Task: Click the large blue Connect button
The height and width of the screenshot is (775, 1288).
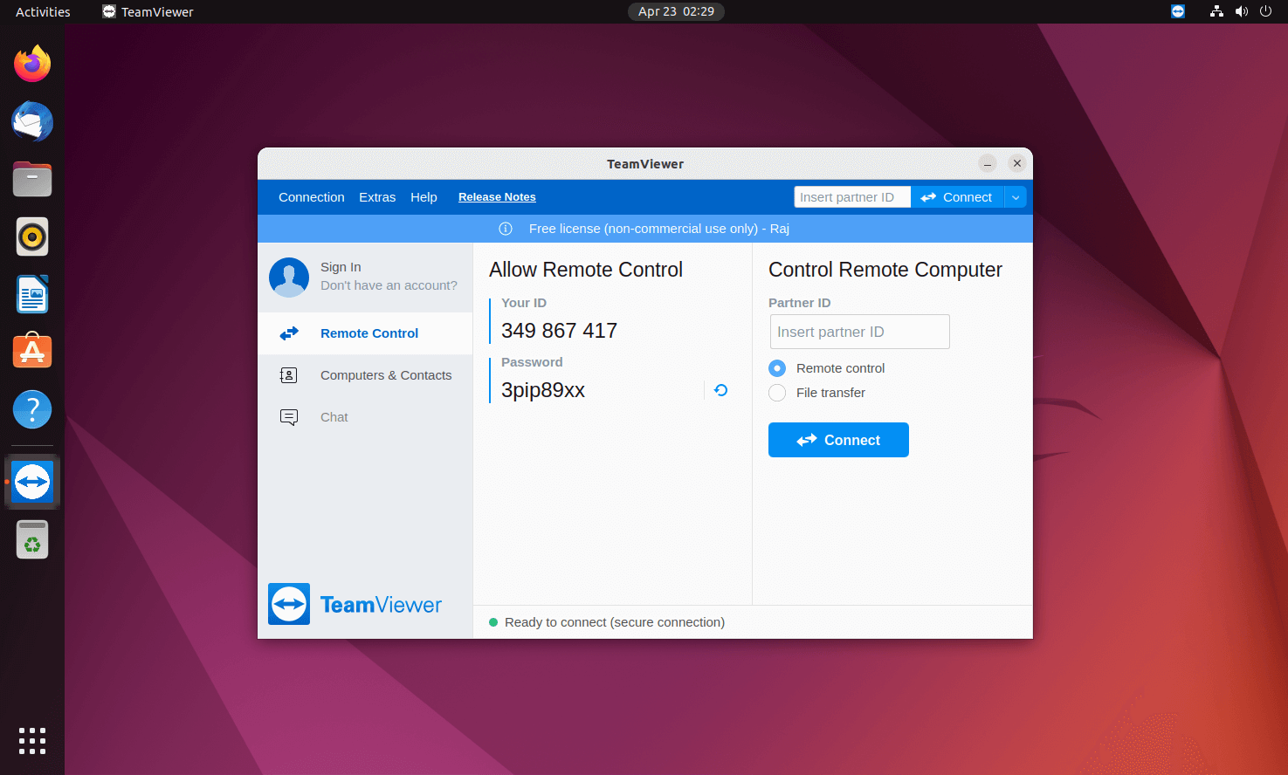Action: [838, 440]
